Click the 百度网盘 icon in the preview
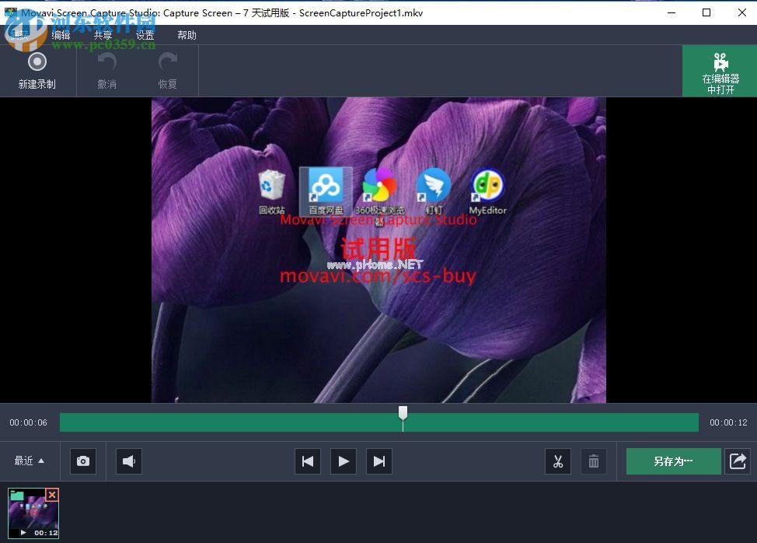Image resolution: width=757 pixels, height=543 pixels. tap(326, 192)
